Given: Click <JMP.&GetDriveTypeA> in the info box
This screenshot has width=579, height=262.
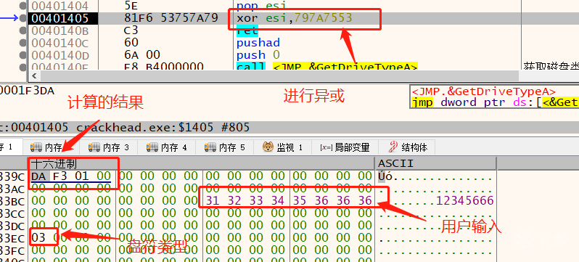Looking at the screenshot, I should click(x=483, y=91).
